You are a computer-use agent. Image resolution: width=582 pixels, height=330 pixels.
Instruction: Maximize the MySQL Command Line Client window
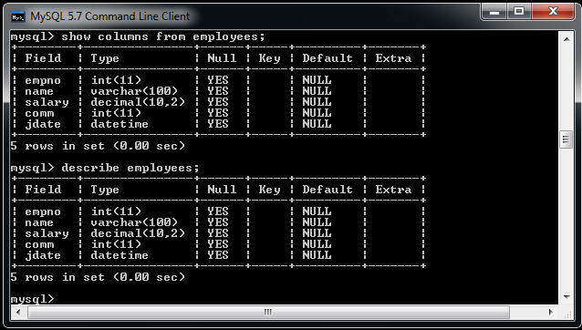[519, 12]
